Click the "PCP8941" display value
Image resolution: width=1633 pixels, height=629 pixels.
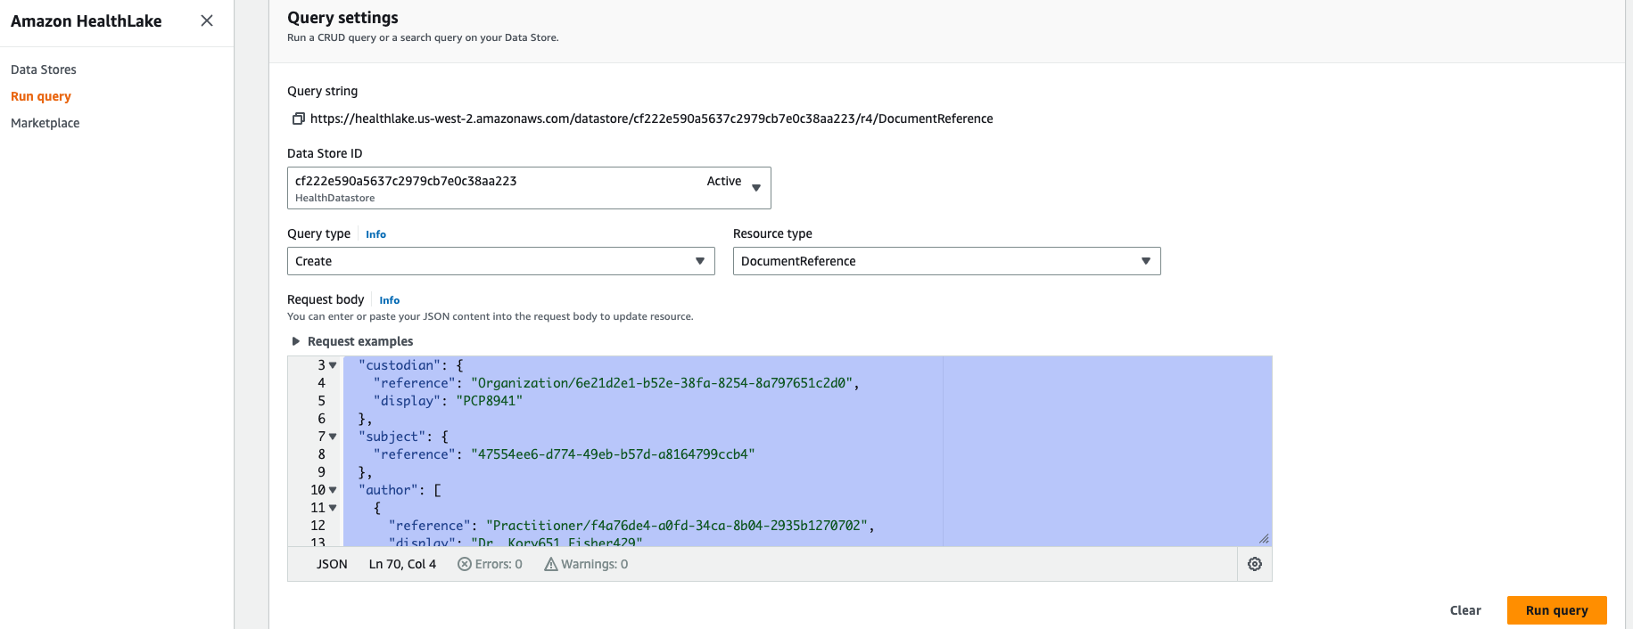489,401
